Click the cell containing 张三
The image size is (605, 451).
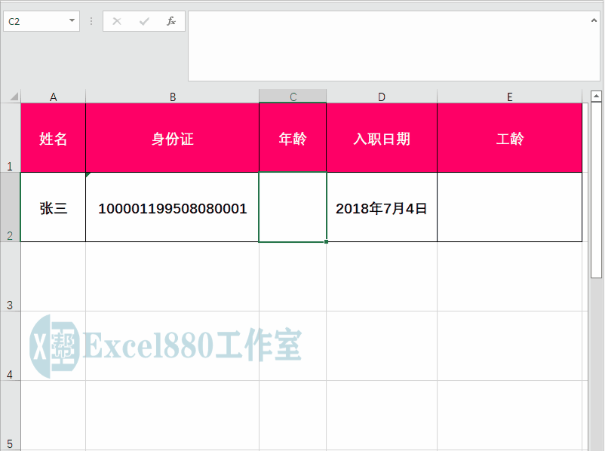54,207
